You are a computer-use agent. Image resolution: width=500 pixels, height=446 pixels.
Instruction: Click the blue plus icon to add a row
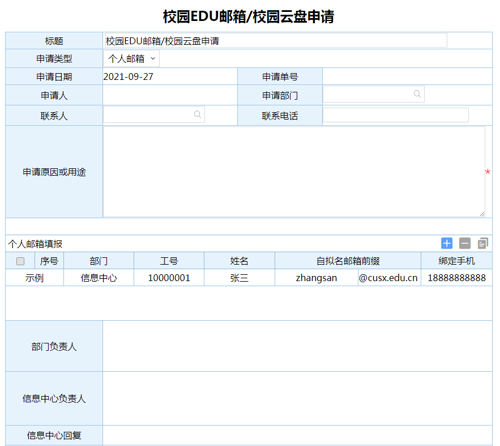point(447,243)
